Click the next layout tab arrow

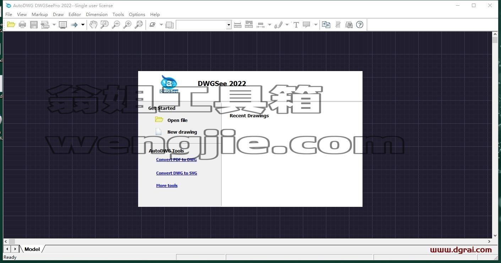pos(15,249)
